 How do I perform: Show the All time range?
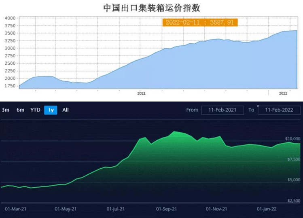[x=66, y=110]
